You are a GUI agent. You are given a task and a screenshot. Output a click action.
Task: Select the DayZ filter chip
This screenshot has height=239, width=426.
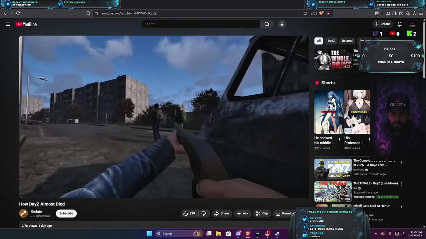(331, 41)
